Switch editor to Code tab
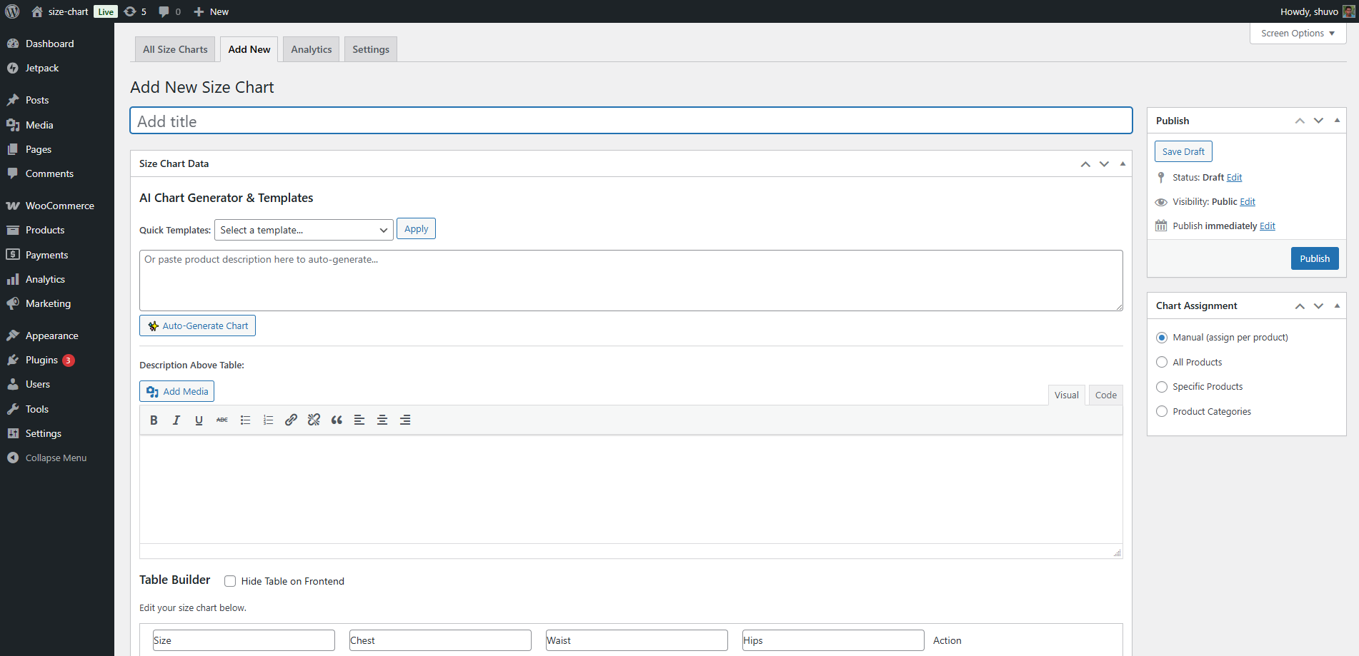This screenshot has width=1359, height=656. coord(1106,395)
